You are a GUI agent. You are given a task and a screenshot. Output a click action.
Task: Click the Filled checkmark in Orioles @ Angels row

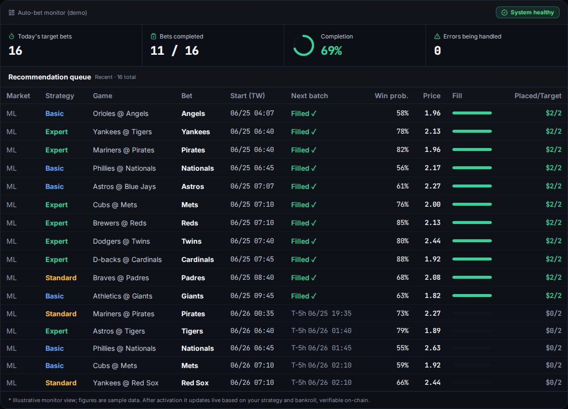click(314, 113)
